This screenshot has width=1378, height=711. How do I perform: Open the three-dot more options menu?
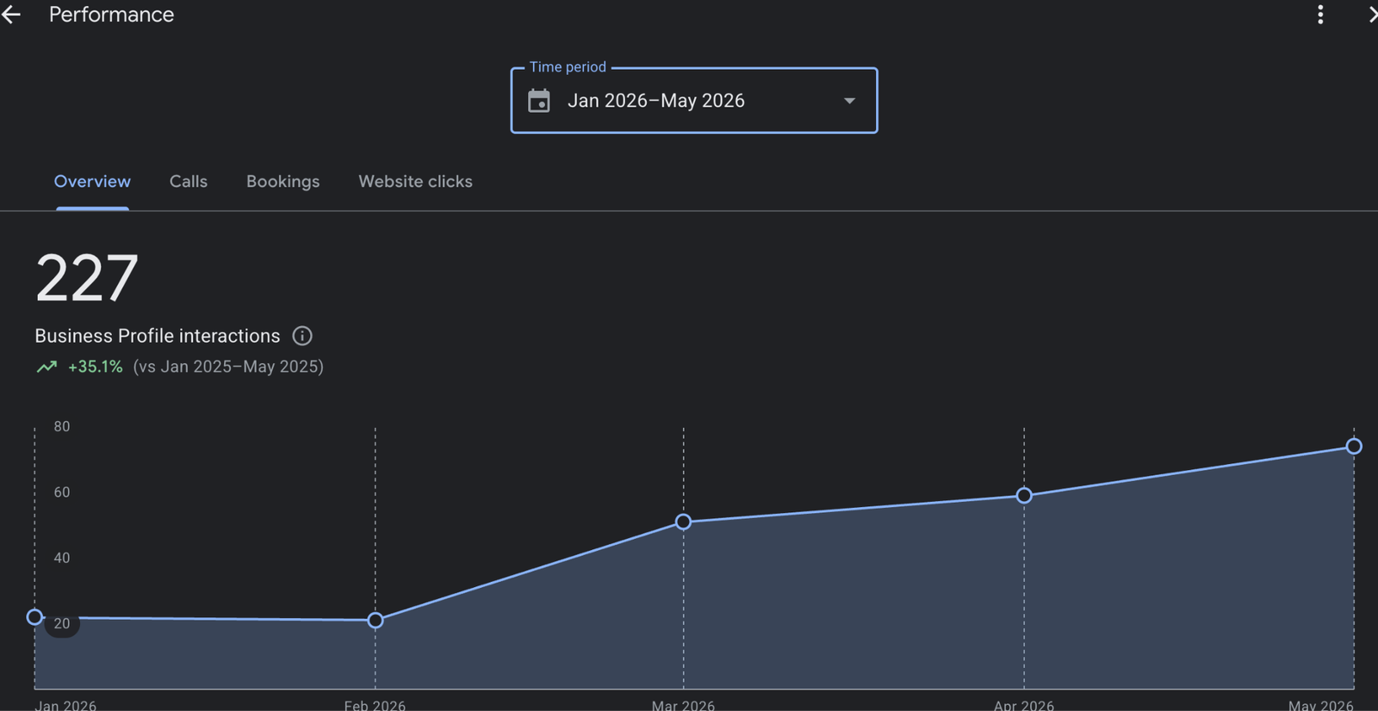coord(1320,15)
